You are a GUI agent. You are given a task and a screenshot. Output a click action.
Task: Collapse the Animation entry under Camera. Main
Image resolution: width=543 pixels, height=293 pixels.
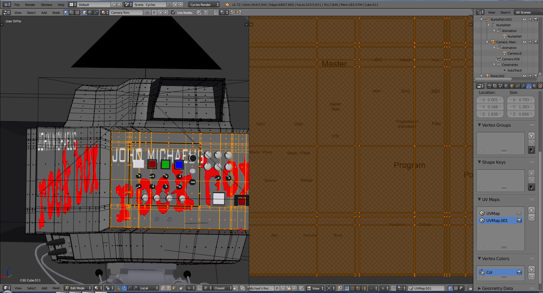[494, 48]
